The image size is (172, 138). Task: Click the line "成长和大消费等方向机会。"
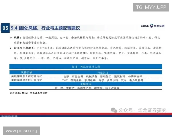[x=30, y=43]
